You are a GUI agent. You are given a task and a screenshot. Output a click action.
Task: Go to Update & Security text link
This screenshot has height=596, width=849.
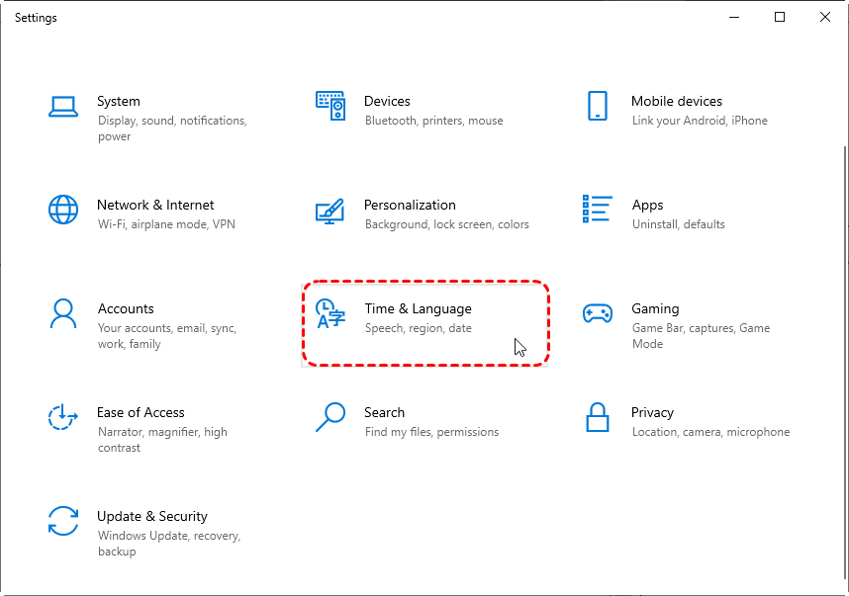pyautogui.click(x=152, y=516)
